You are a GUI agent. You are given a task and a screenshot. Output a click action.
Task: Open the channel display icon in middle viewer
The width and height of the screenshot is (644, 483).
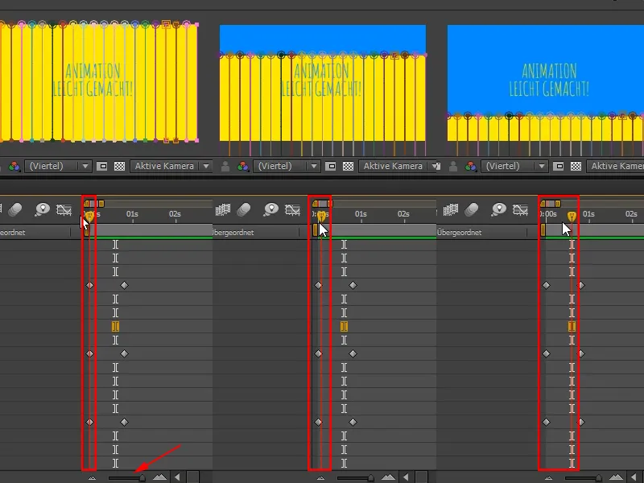click(243, 167)
